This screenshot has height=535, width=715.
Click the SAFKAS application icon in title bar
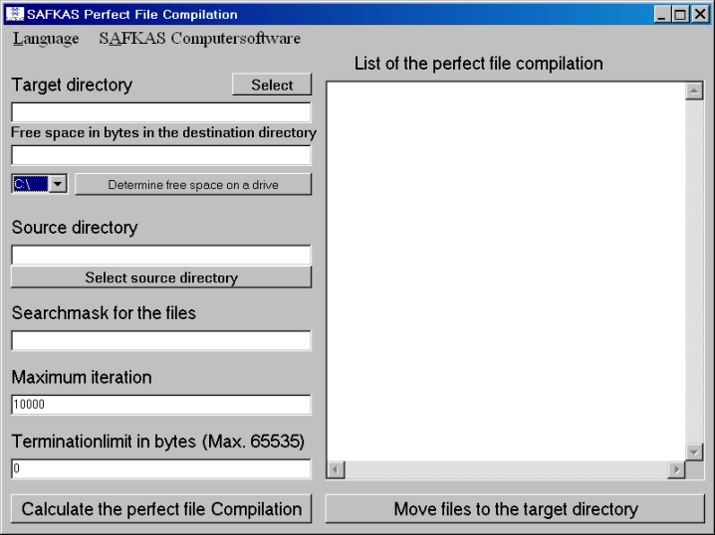[x=12, y=14]
